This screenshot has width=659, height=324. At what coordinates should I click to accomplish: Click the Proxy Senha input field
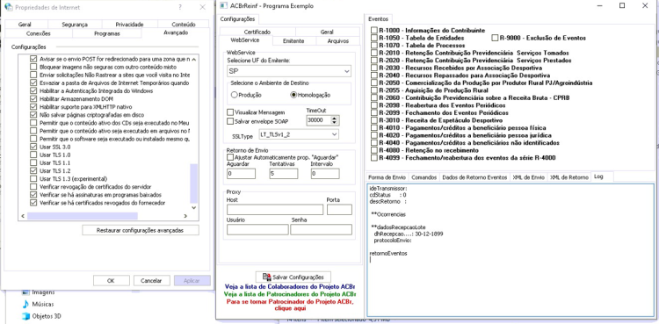point(321,229)
